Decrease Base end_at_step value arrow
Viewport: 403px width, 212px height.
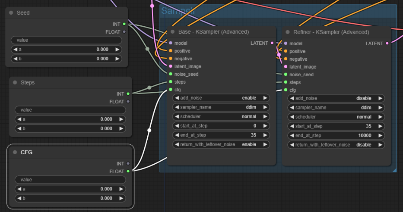pos(177,135)
